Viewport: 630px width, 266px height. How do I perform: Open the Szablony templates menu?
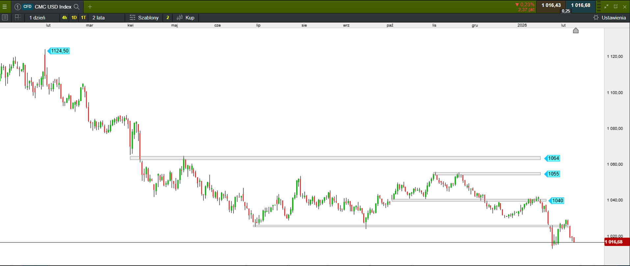coord(144,18)
